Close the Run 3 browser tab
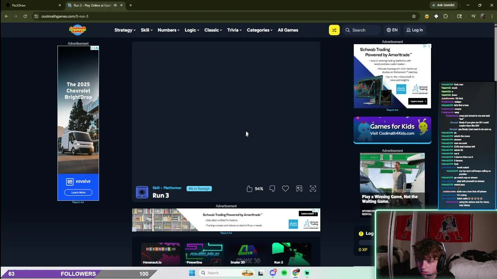The height and width of the screenshot is (279, 497). [x=121, y=5]
